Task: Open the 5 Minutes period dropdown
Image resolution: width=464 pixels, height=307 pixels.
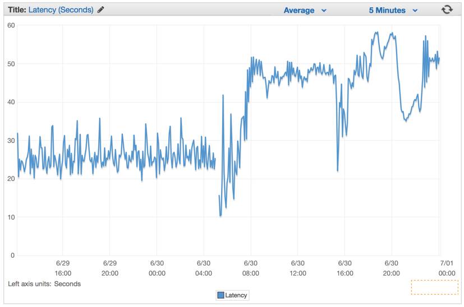Action: click(393, 10)
